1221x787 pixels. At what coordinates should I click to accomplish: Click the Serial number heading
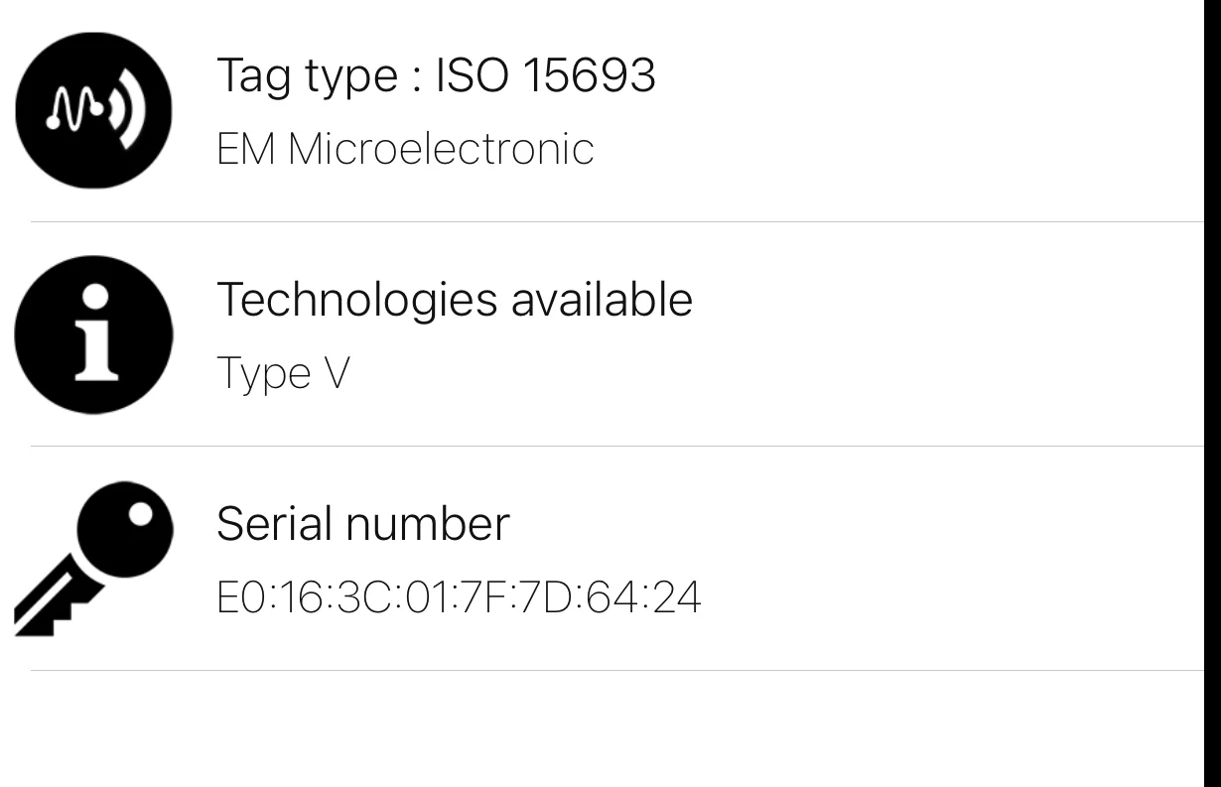(x=362, y=523)
